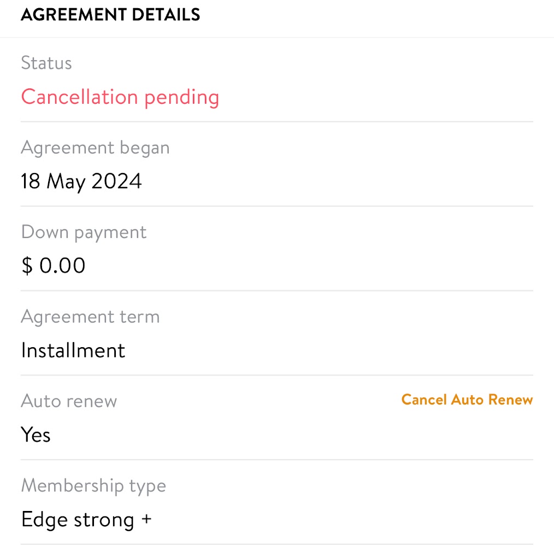The height and width of the screenshot is (559, 554).
Task: Select the $ 0.00 down payment amount
Action: [x=53, y=266]
